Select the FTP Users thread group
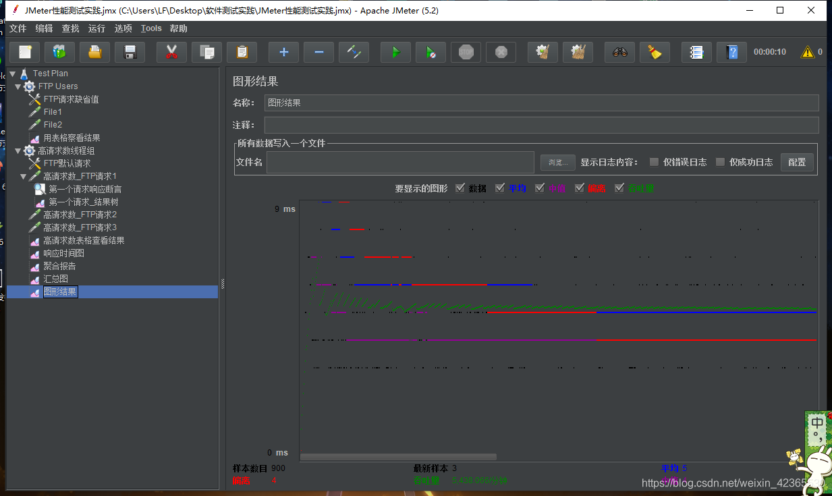This screenshot has height=496, width=832. click(x=57, y=86)
